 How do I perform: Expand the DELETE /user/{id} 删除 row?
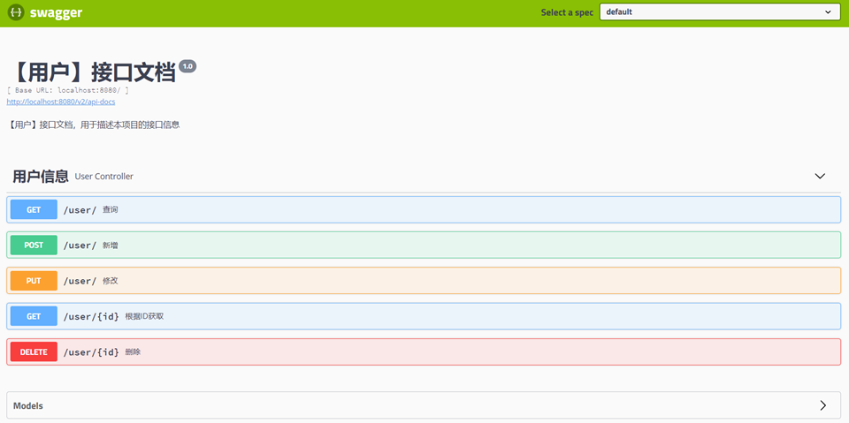442,352
